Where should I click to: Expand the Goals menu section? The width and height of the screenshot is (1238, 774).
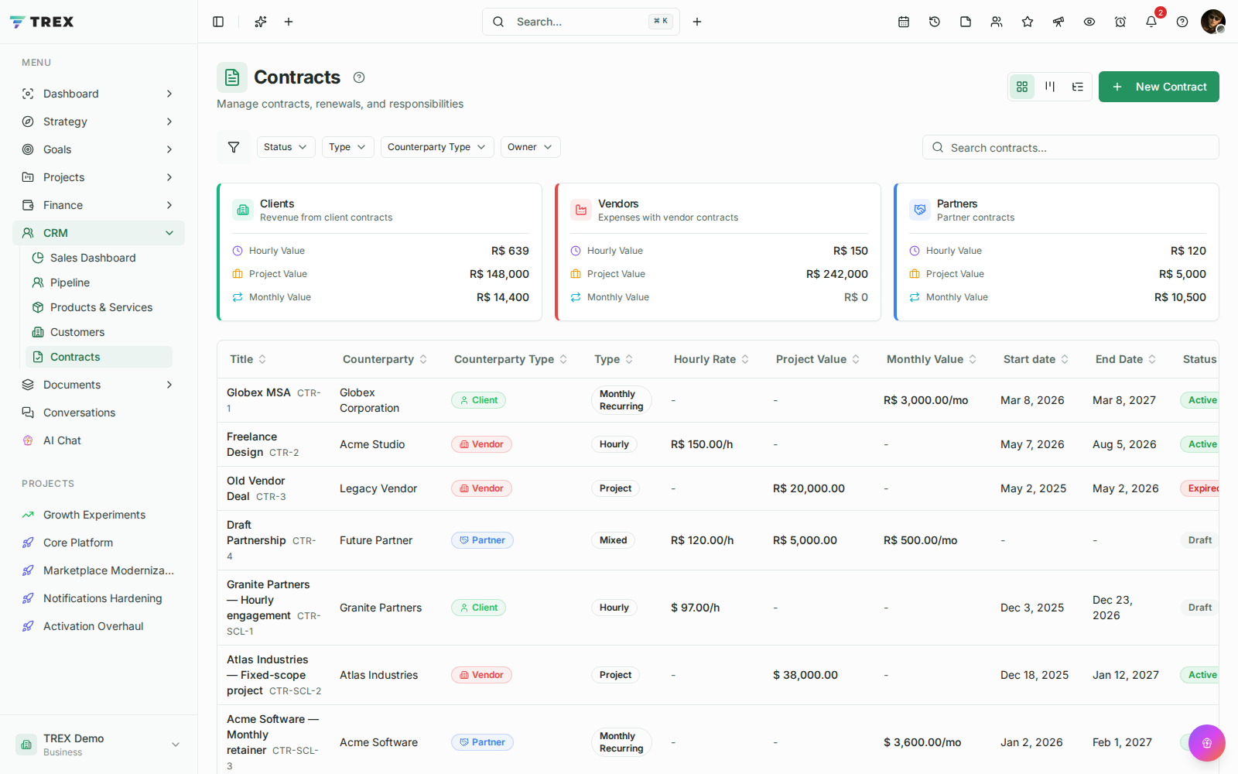click(x=98, y=149)
